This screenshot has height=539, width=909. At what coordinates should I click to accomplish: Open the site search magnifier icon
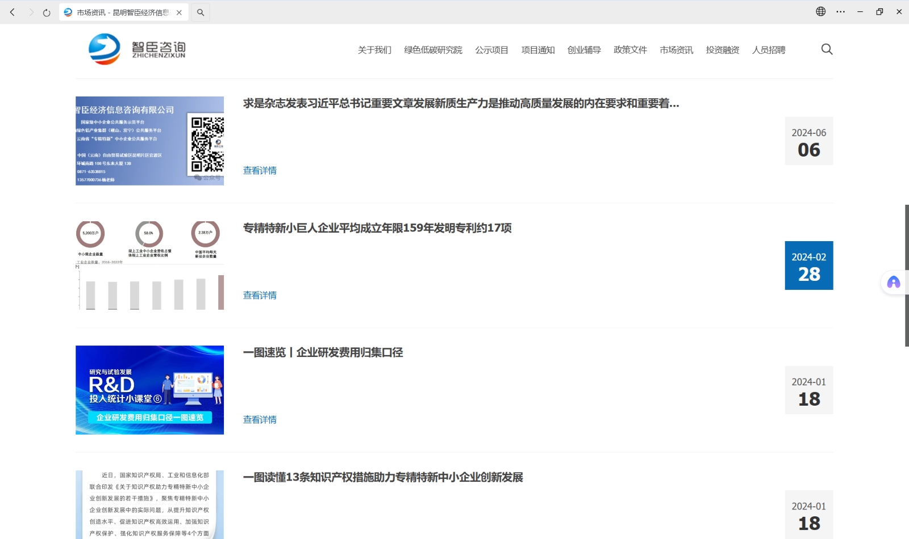point(827,49)
